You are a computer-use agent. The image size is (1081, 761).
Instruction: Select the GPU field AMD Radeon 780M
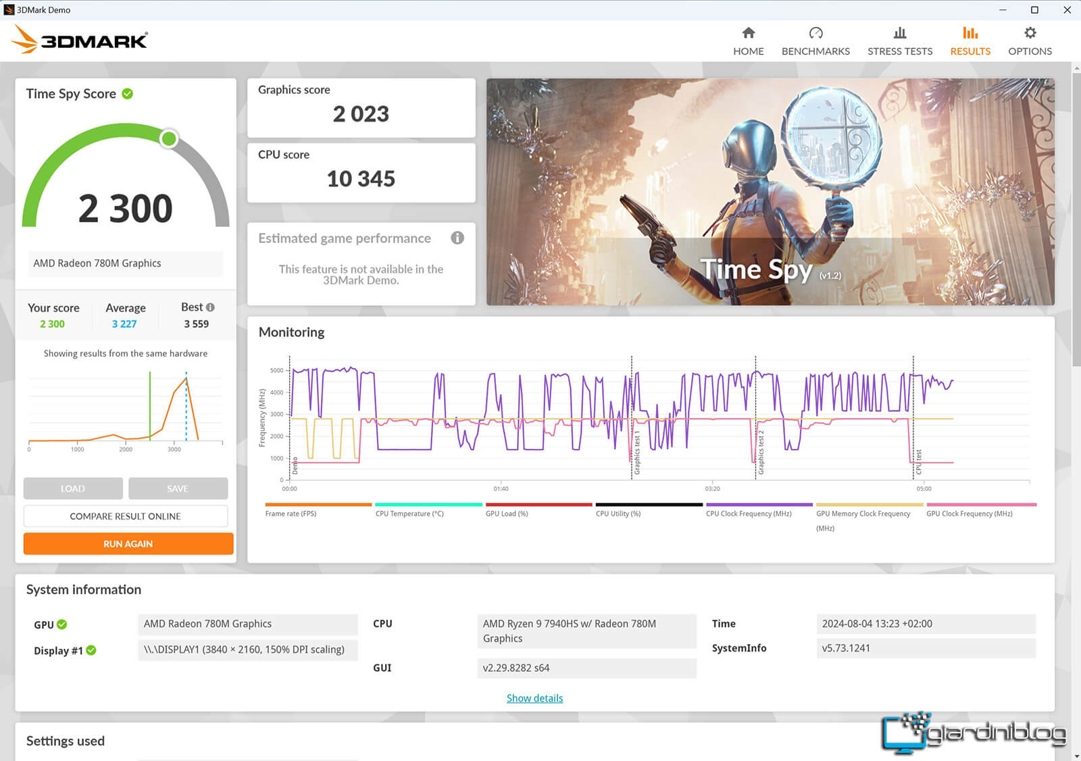point(248,624)
